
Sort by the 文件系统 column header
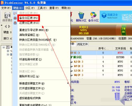tap(120, 49)
